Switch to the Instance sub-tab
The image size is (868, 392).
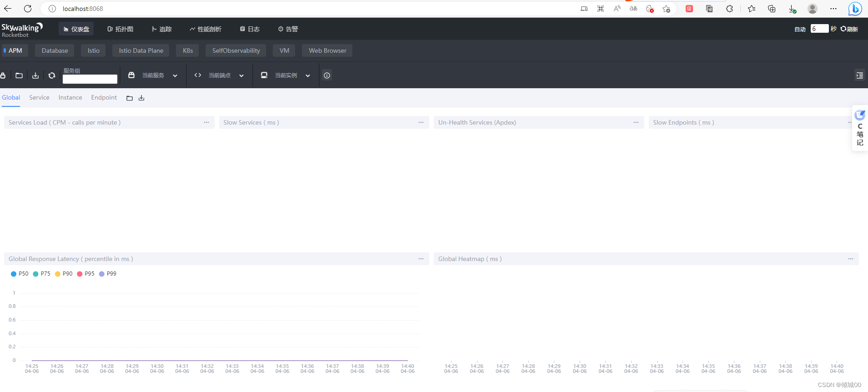point(70,98)
